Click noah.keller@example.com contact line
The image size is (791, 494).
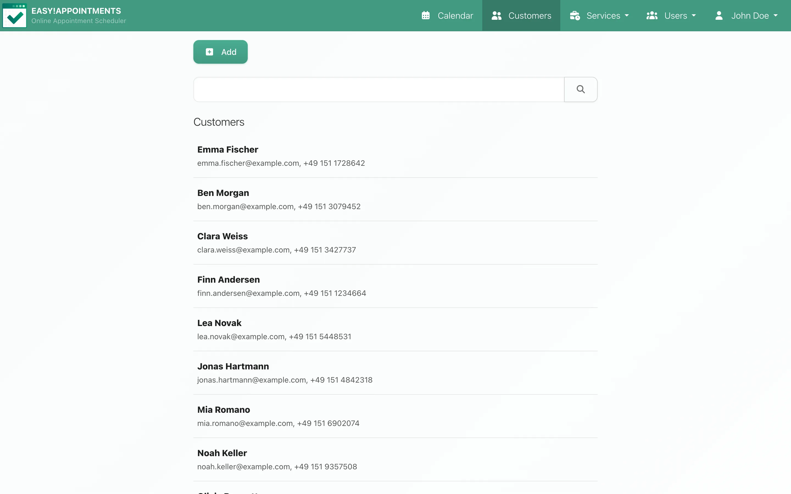[277, 467]
